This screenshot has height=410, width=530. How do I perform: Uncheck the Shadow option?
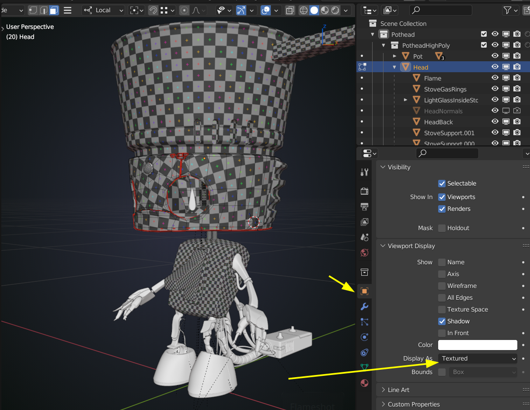click(442, 321)
